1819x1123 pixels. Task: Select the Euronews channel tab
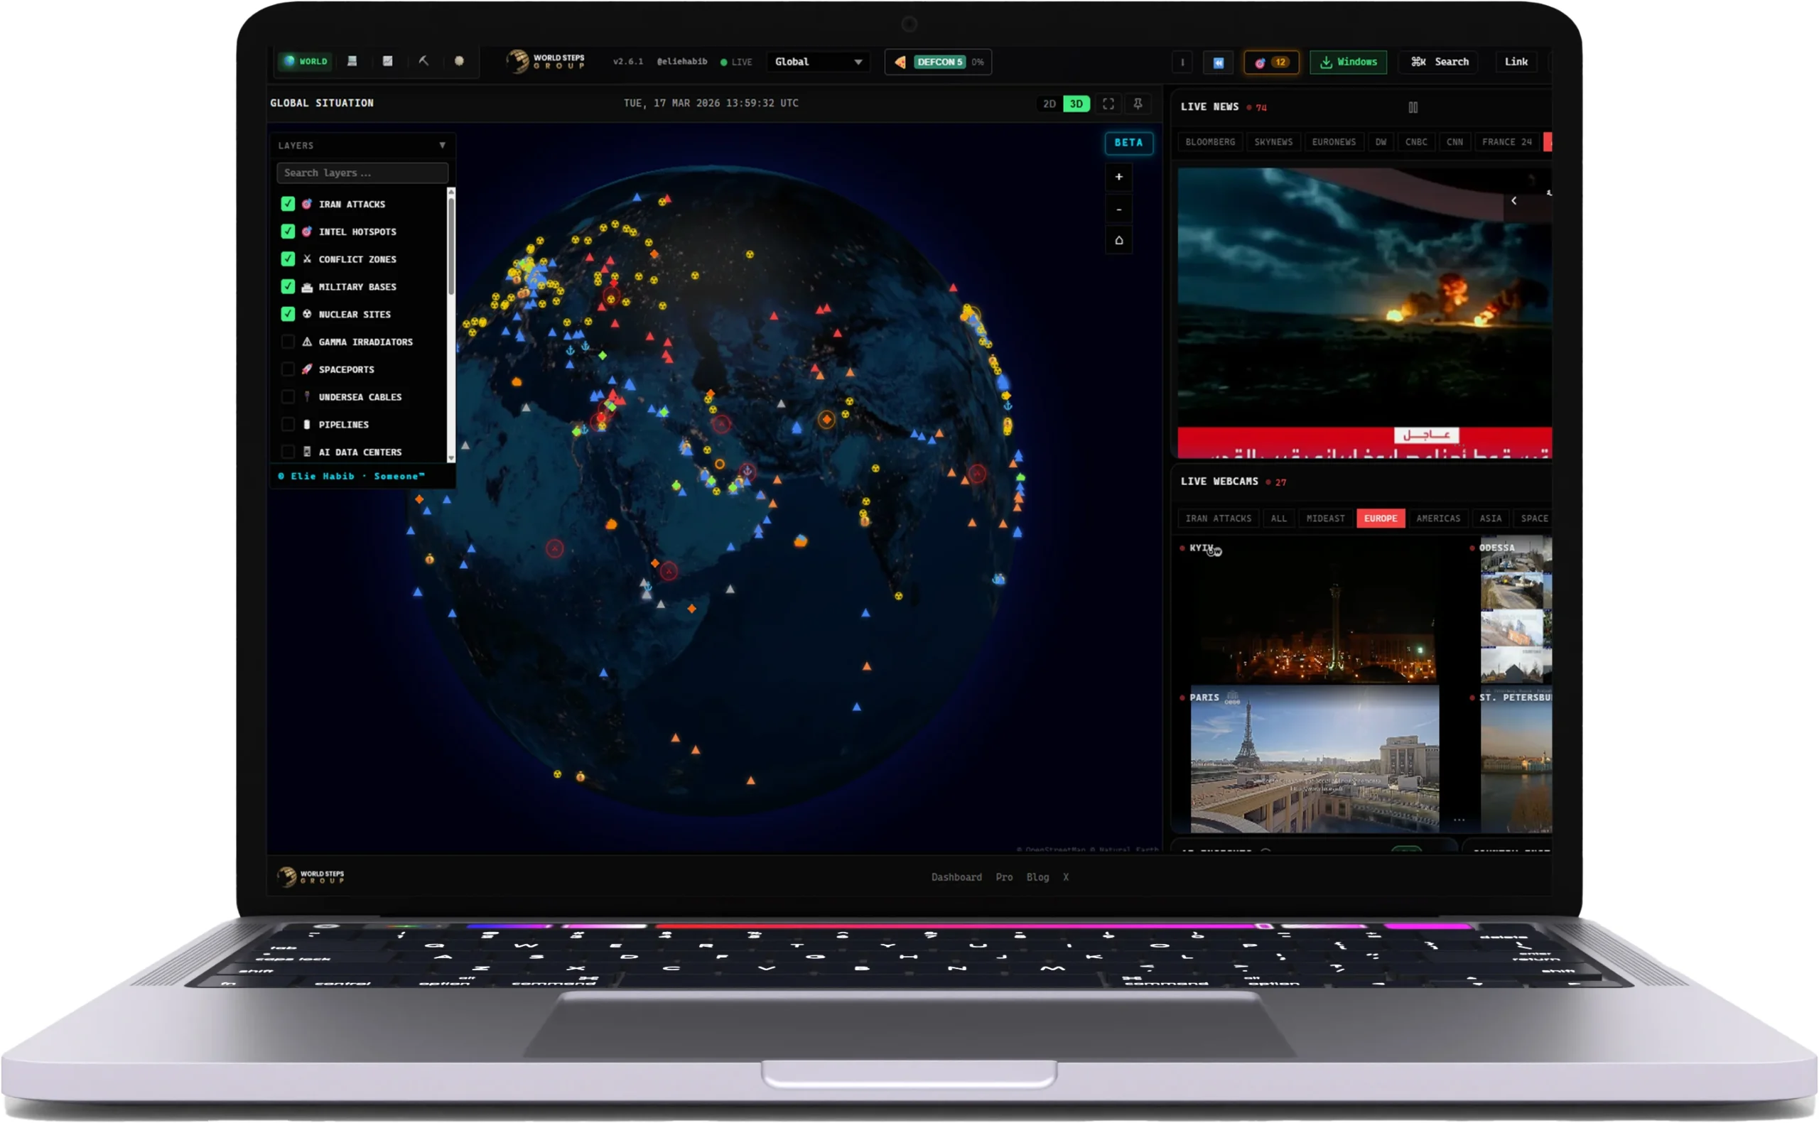[1333, 142]
